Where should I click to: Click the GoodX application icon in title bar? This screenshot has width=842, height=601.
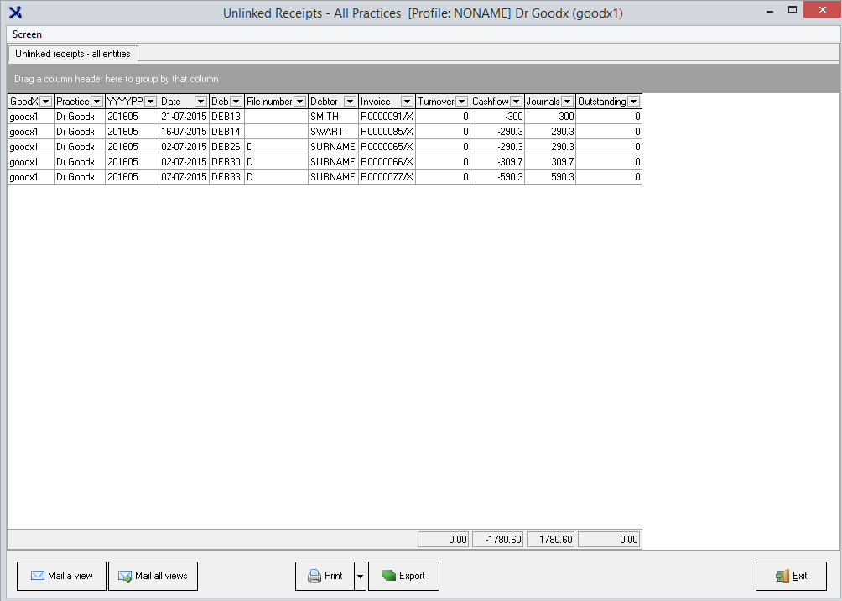point(16,13)
